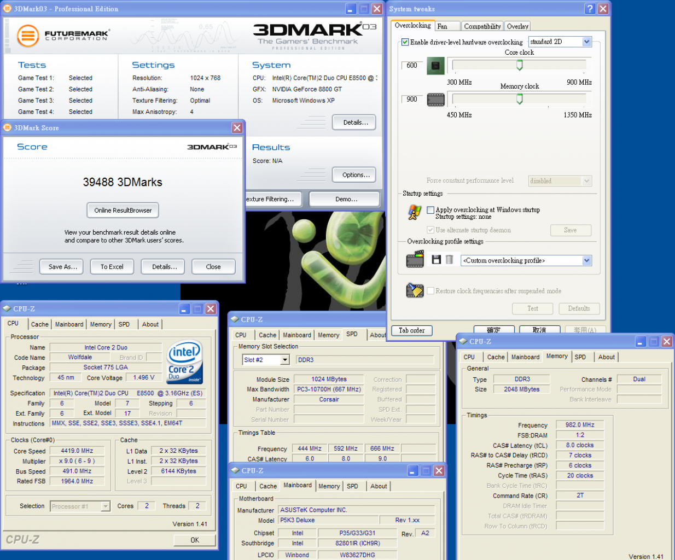Click the Futuremark Corporation logo in 3DMark03
Image resolution: width=675 pixels, height=560 pixels.
(63, 36)
